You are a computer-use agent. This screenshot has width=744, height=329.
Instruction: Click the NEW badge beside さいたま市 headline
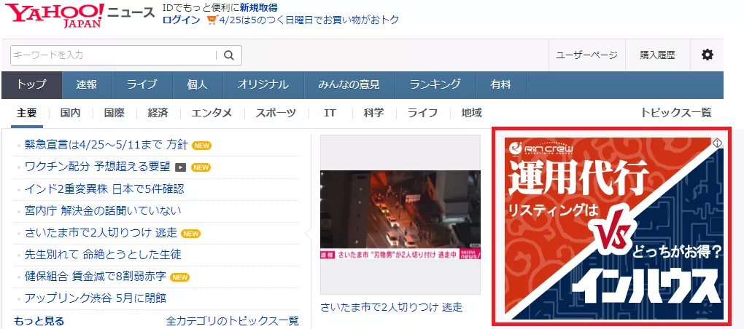[191, 234]
